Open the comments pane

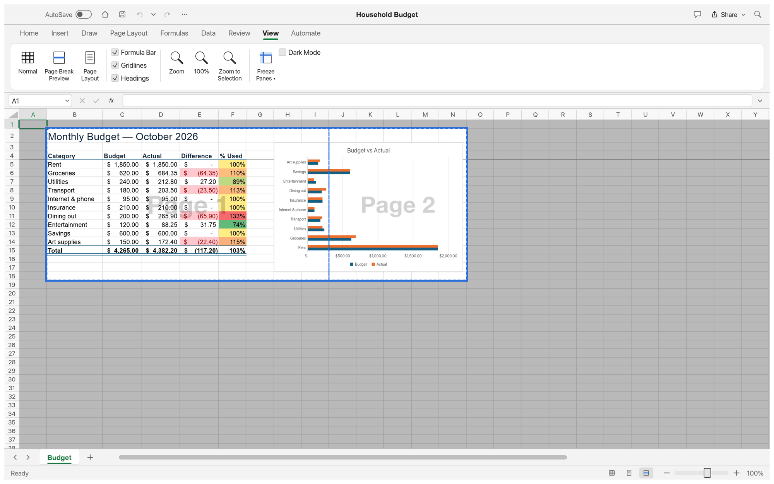coord(697,14)
